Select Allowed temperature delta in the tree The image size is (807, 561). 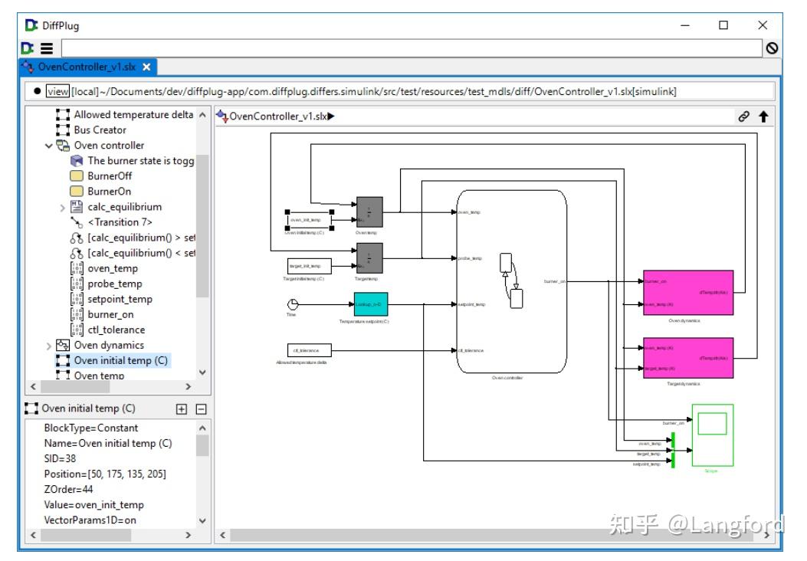point(134,115)
